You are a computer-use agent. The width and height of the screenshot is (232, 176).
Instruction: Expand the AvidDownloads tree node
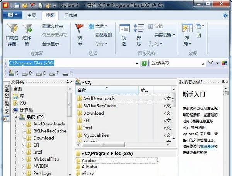23,124
